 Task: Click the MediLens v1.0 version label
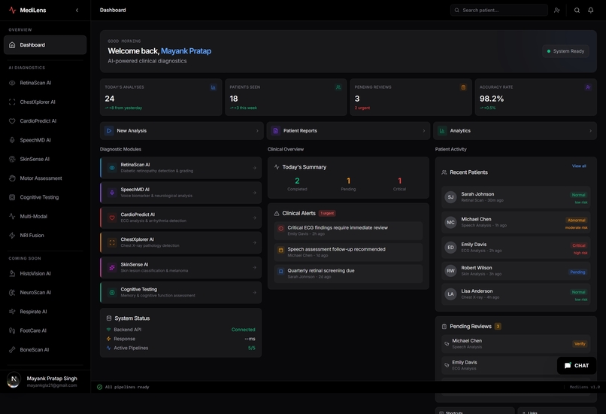[584, 387]
